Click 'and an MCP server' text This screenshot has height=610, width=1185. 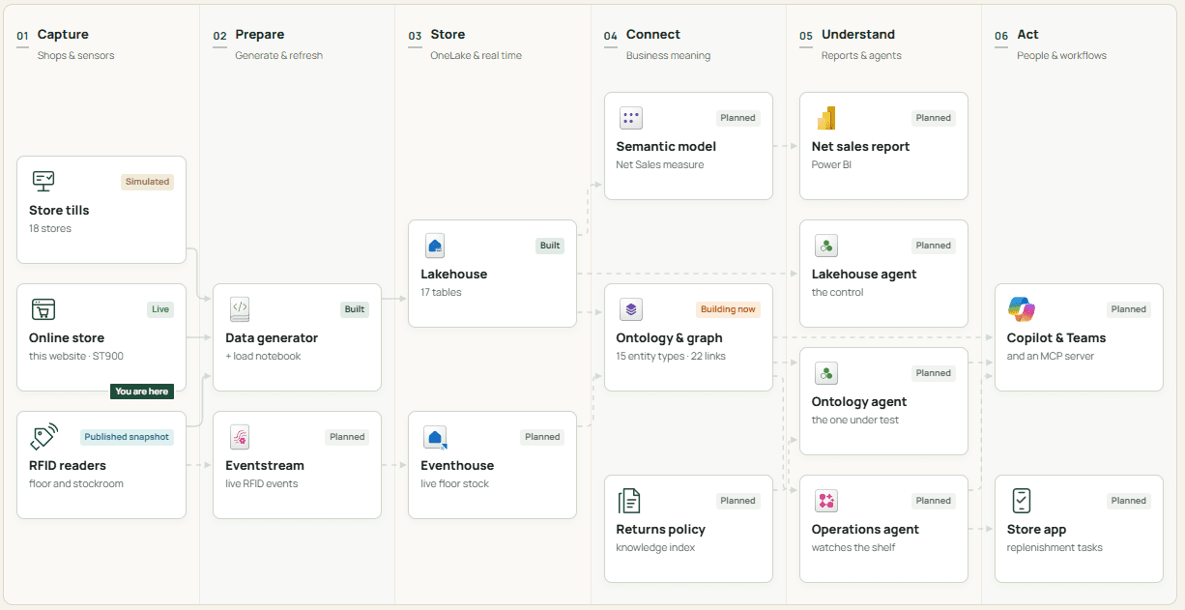coord(1051,357)
